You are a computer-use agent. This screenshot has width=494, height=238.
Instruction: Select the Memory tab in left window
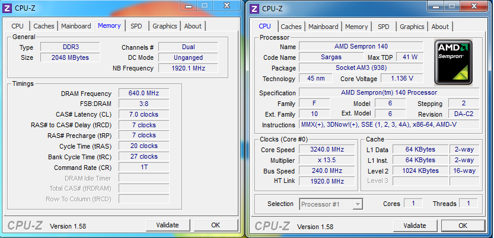point(109,25)
